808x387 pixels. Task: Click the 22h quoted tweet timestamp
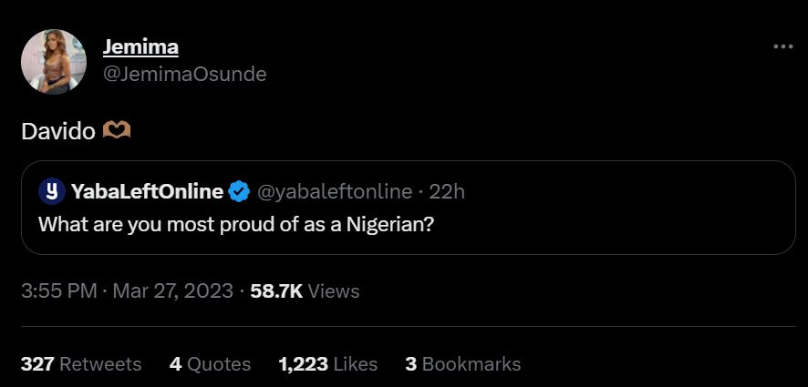pyautogui.click(x=447, y=191)
